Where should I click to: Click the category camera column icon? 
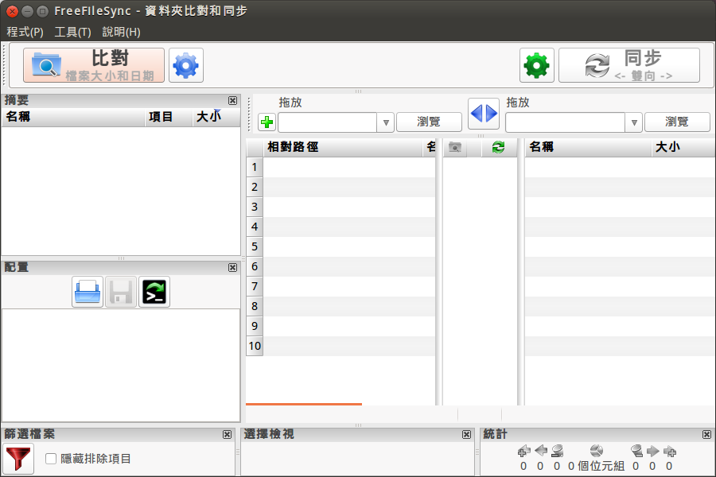tap(455, 147)
